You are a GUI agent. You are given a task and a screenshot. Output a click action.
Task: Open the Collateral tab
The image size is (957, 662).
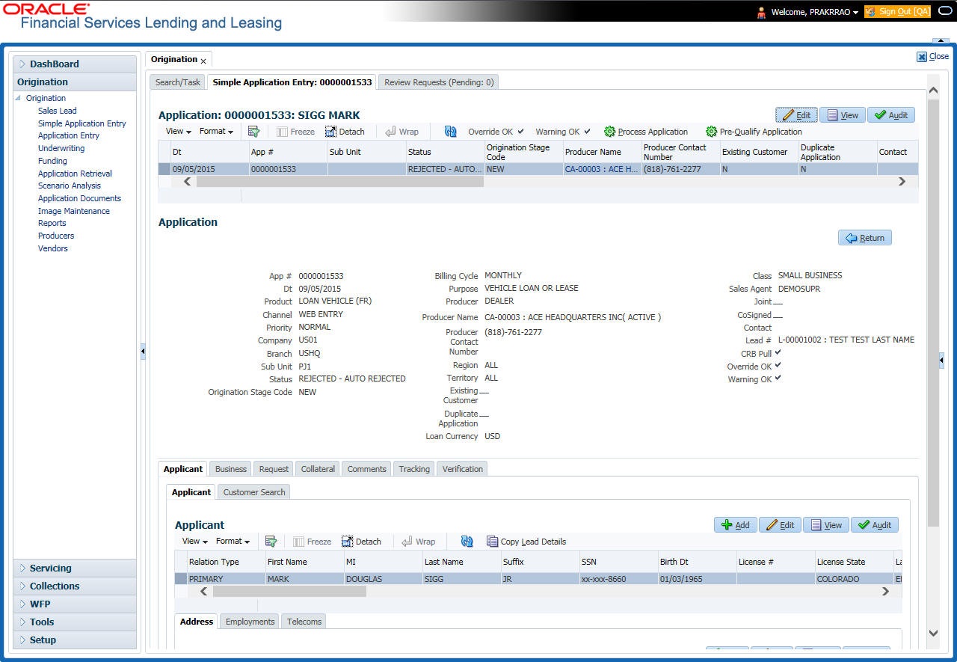click(318, 469)
